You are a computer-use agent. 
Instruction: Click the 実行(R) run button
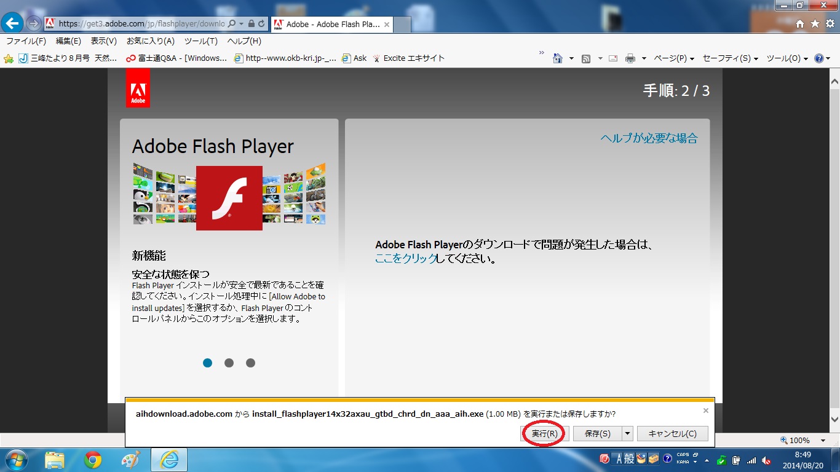[545, 433]
